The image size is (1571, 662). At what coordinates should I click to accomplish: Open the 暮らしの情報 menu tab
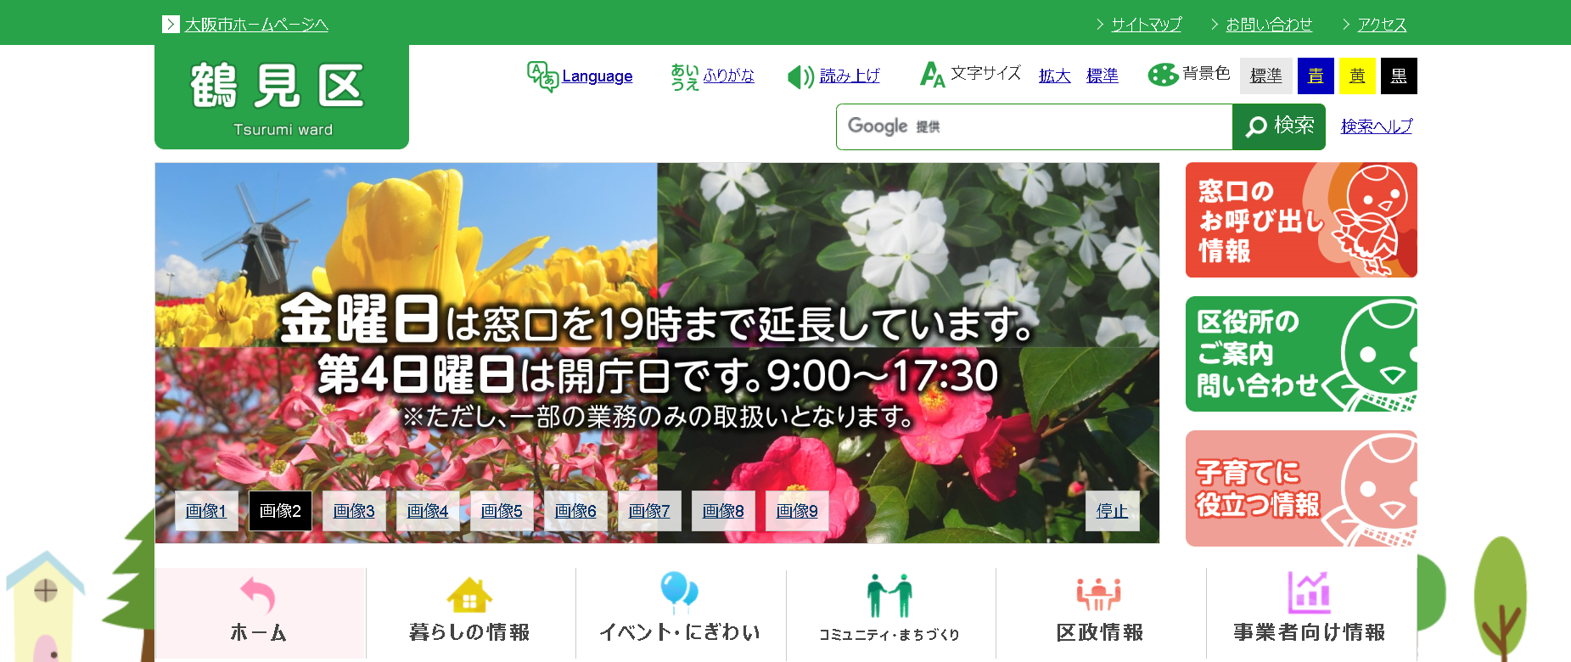click(x=470, y=613)
